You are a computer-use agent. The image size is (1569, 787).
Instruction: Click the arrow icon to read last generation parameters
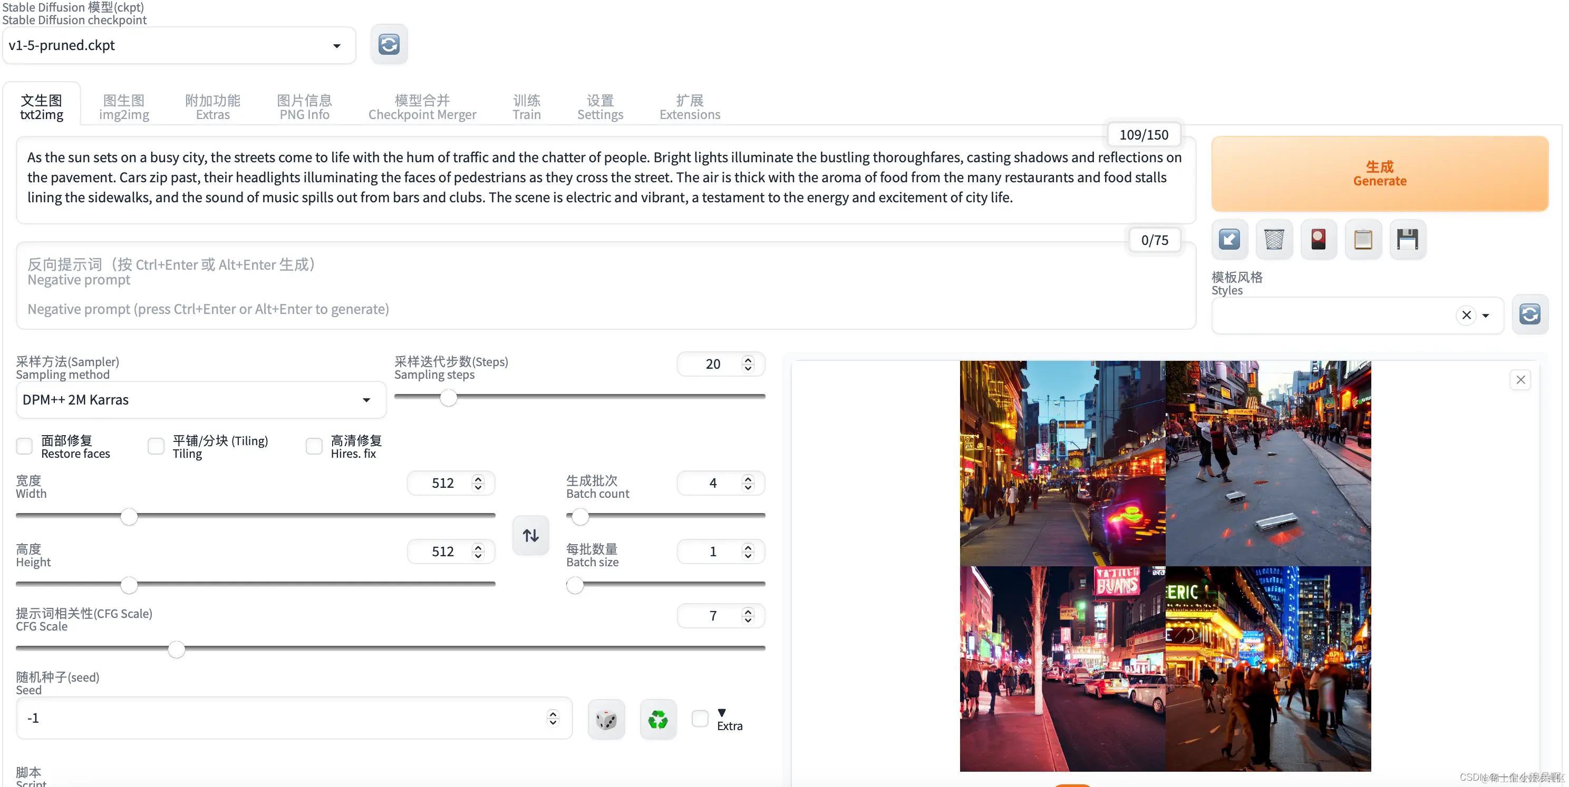pos(1229,239)
